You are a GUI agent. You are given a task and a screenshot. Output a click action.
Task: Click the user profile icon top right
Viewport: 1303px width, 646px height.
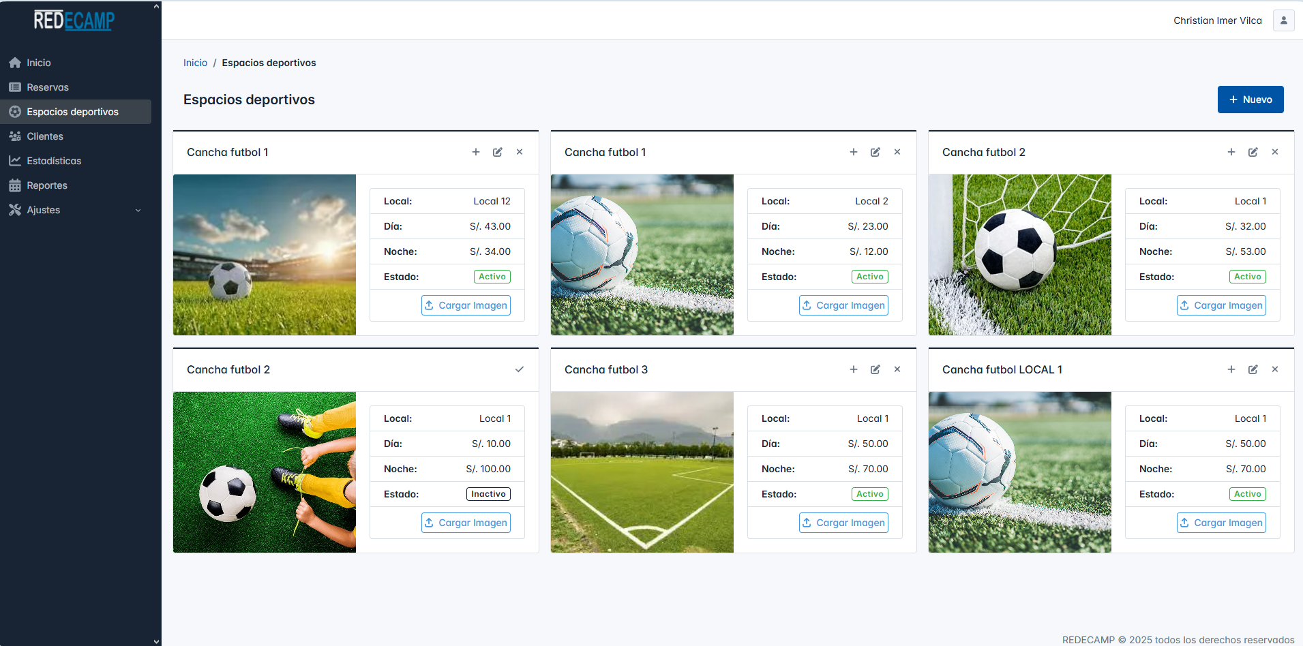pos(1283,20)
